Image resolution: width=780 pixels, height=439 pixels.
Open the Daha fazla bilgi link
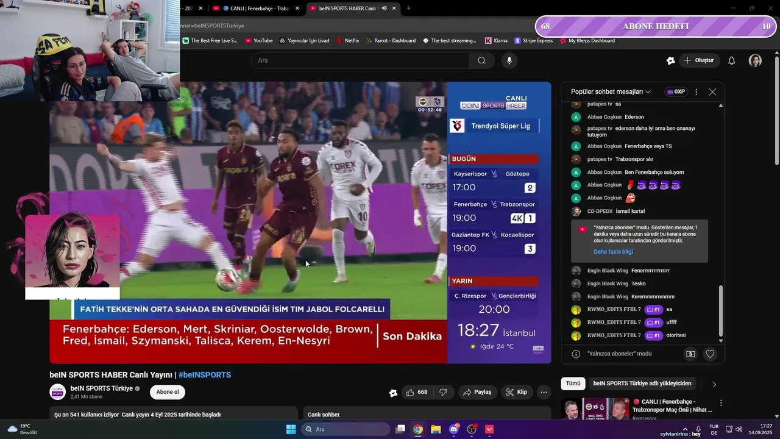coord(613,252)
